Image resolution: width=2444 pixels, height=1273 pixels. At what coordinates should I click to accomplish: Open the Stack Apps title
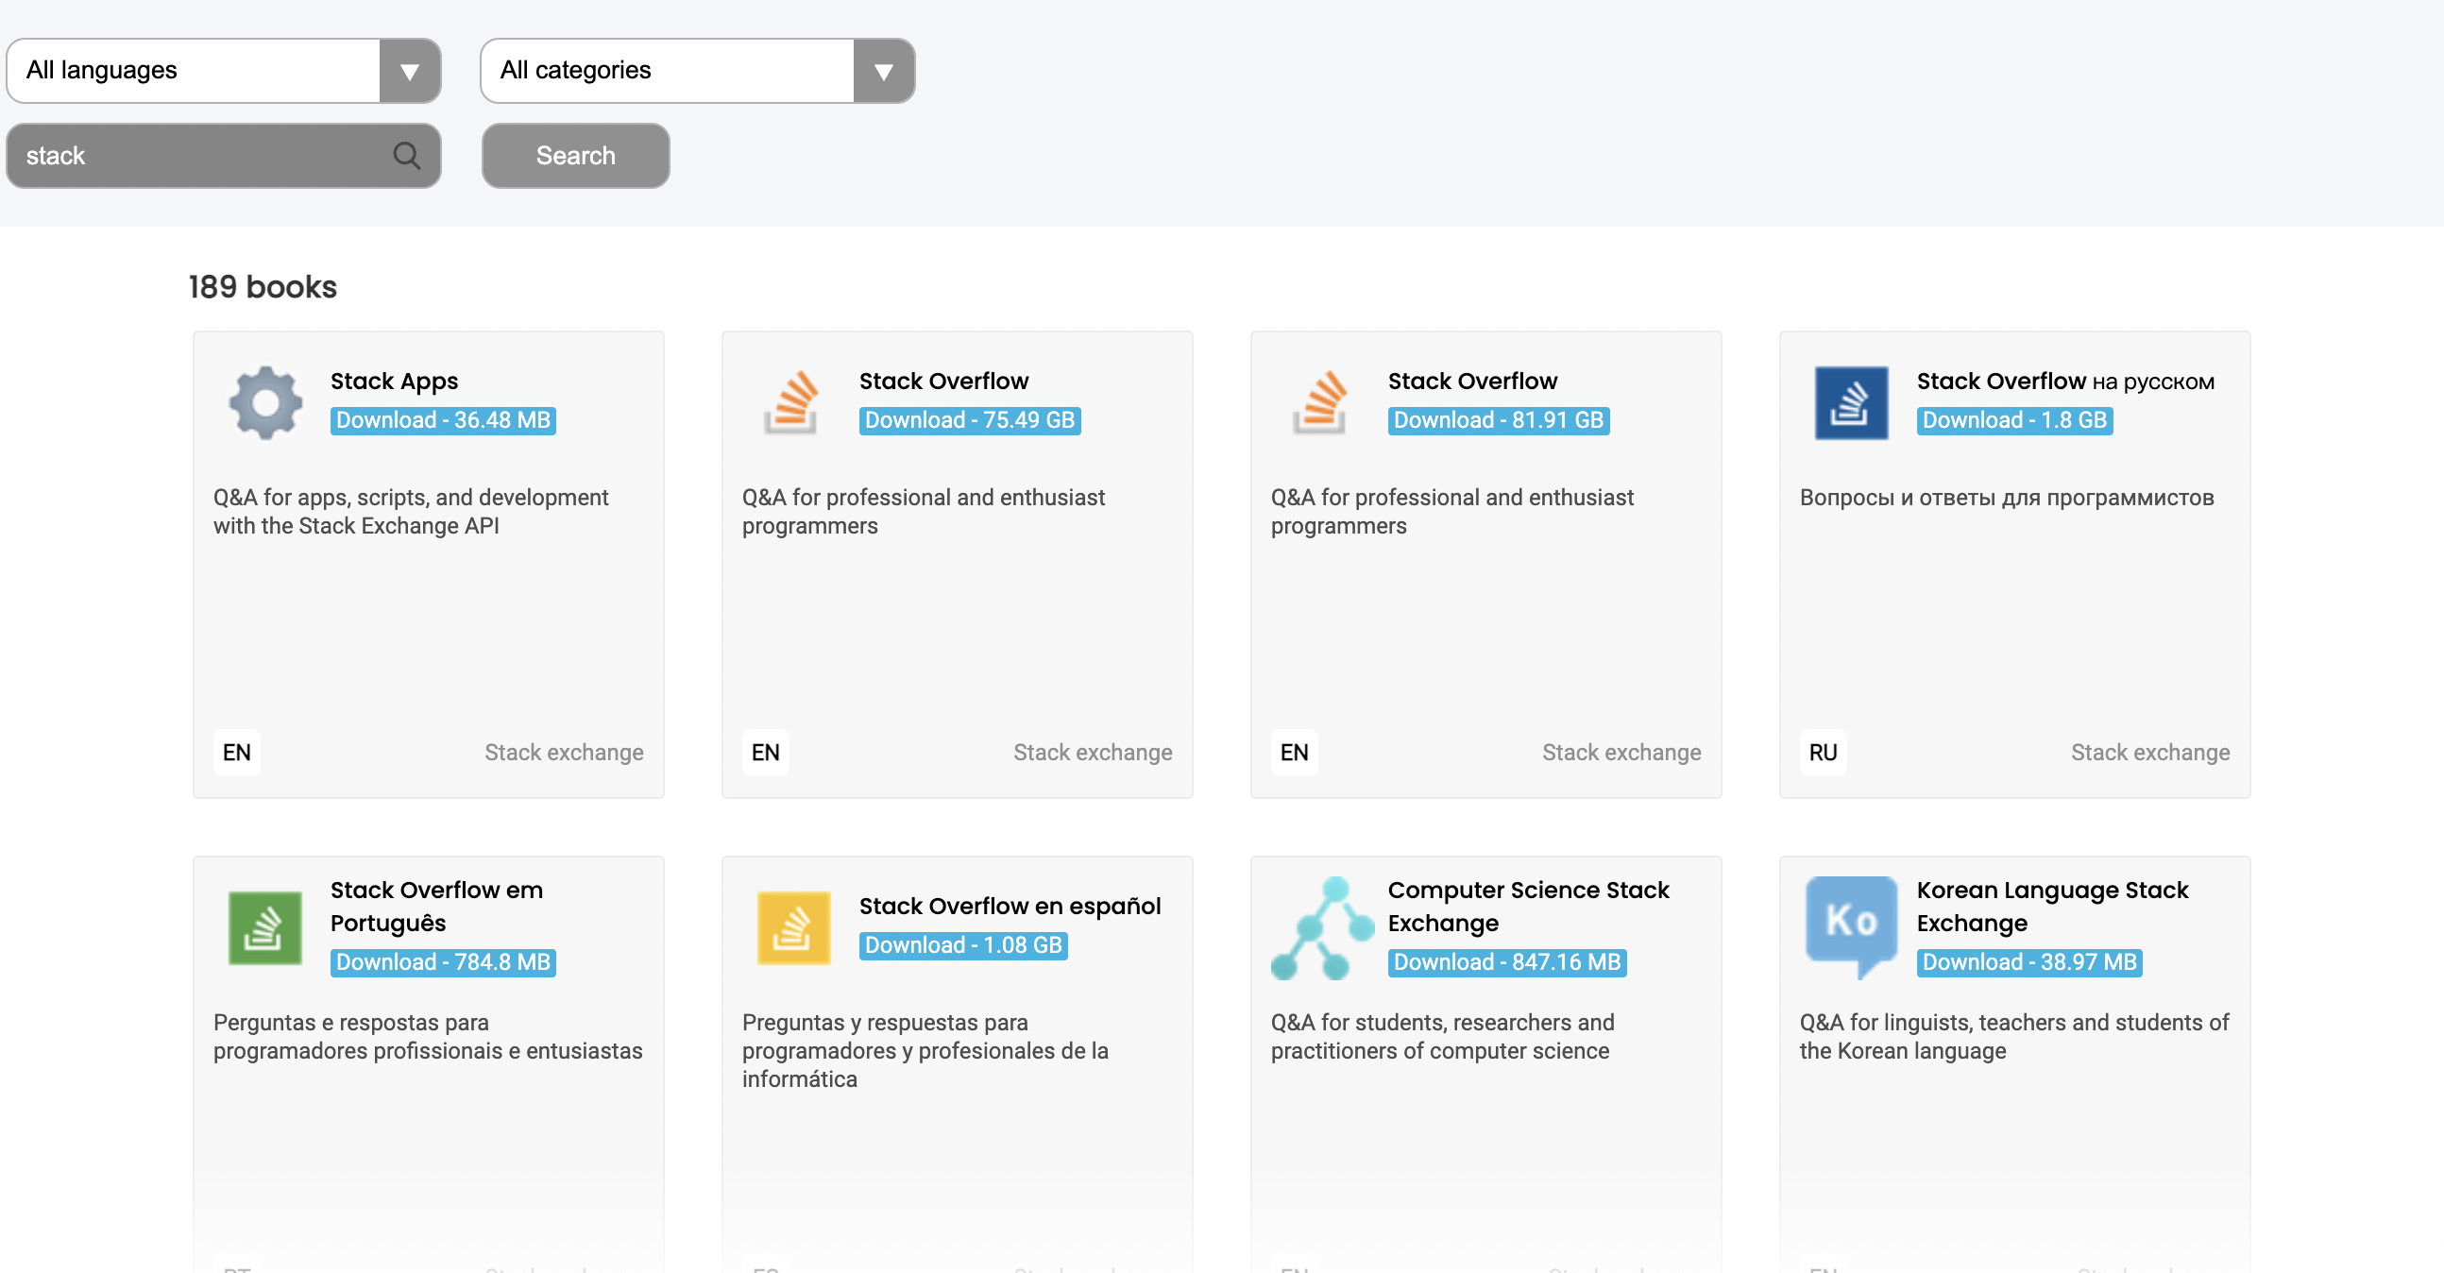click(394, 382)
